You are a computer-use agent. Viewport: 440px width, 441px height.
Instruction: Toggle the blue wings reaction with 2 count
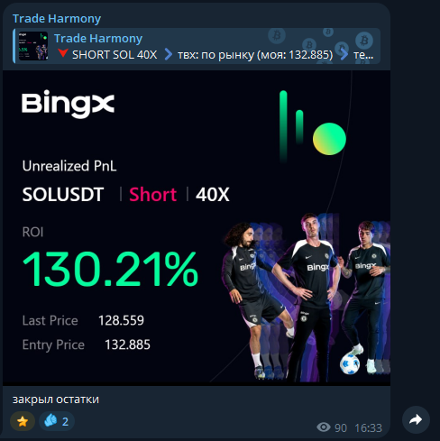tap(57, 421)
